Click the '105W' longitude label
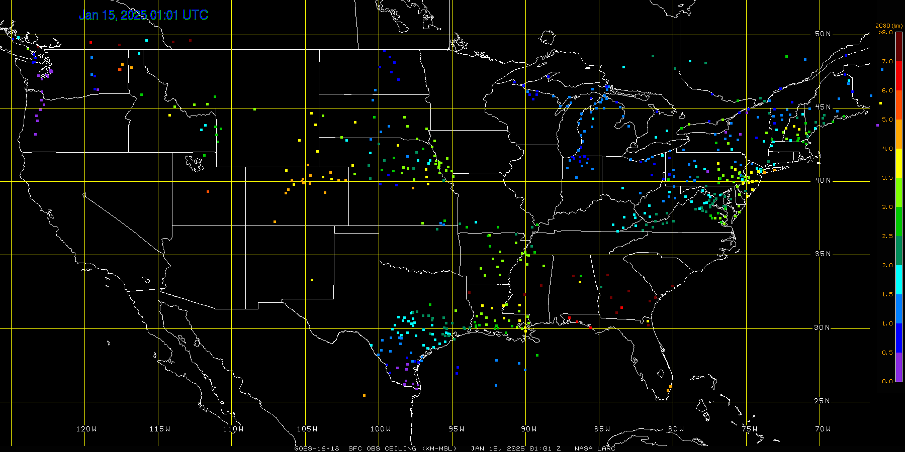The image size is (905, 452). click(307, 429)
